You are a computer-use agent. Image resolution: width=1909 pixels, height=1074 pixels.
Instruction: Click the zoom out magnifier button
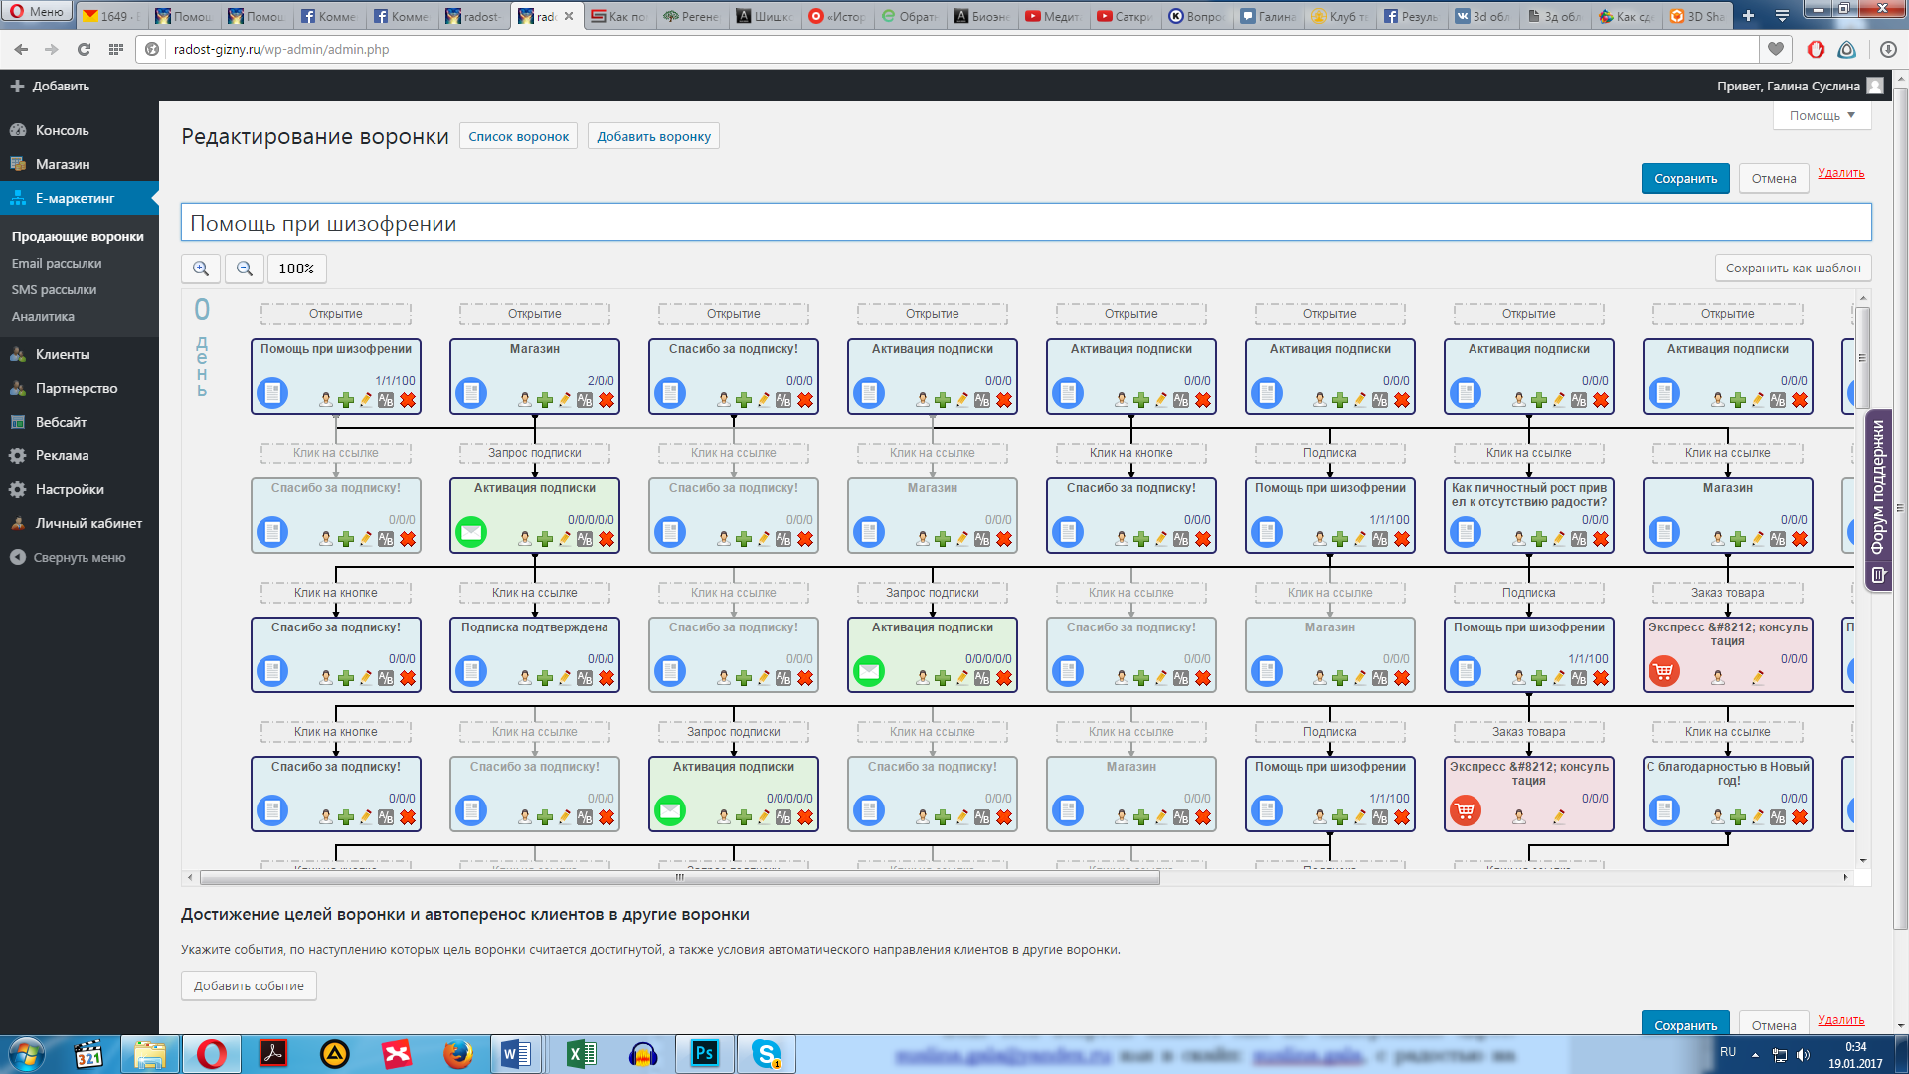pos(245,268)
